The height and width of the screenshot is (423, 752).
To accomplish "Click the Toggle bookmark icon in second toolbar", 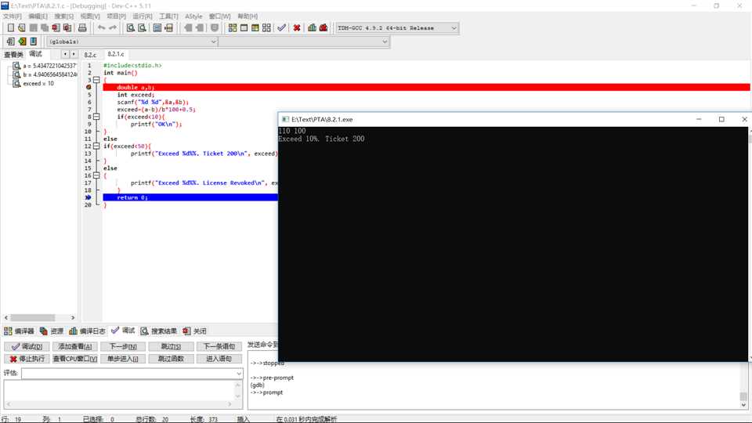I will [22, 42].
